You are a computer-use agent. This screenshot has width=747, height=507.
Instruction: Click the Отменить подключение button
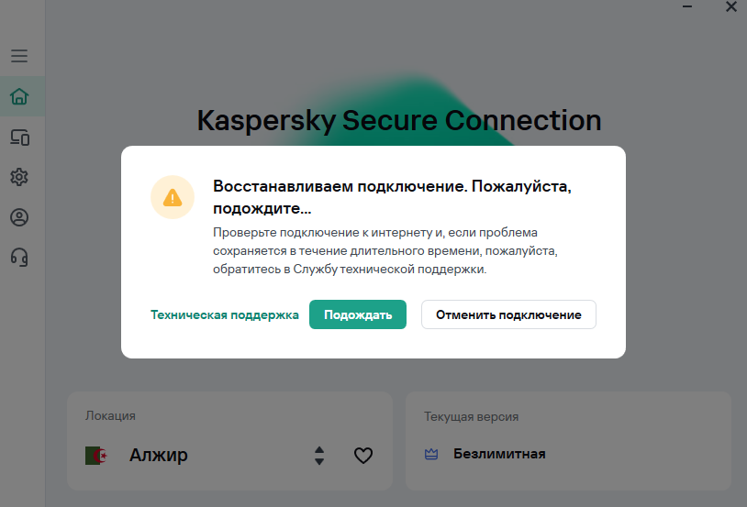[x=508, y=314]
